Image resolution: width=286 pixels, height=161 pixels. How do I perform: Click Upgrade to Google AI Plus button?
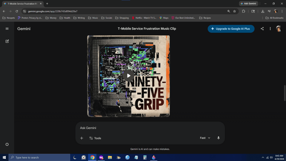(231, 29)
